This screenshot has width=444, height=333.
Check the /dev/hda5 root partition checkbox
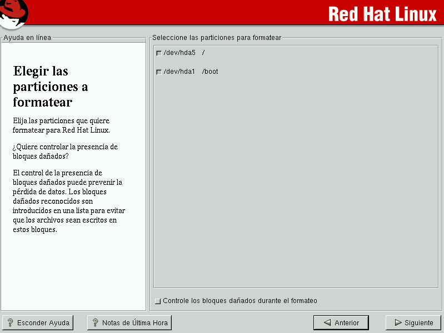click(x=159, y=53)
